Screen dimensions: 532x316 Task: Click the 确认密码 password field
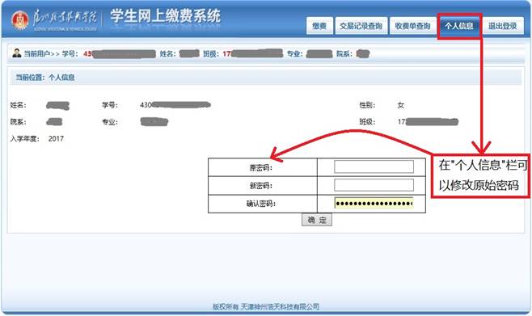(374, 203)
